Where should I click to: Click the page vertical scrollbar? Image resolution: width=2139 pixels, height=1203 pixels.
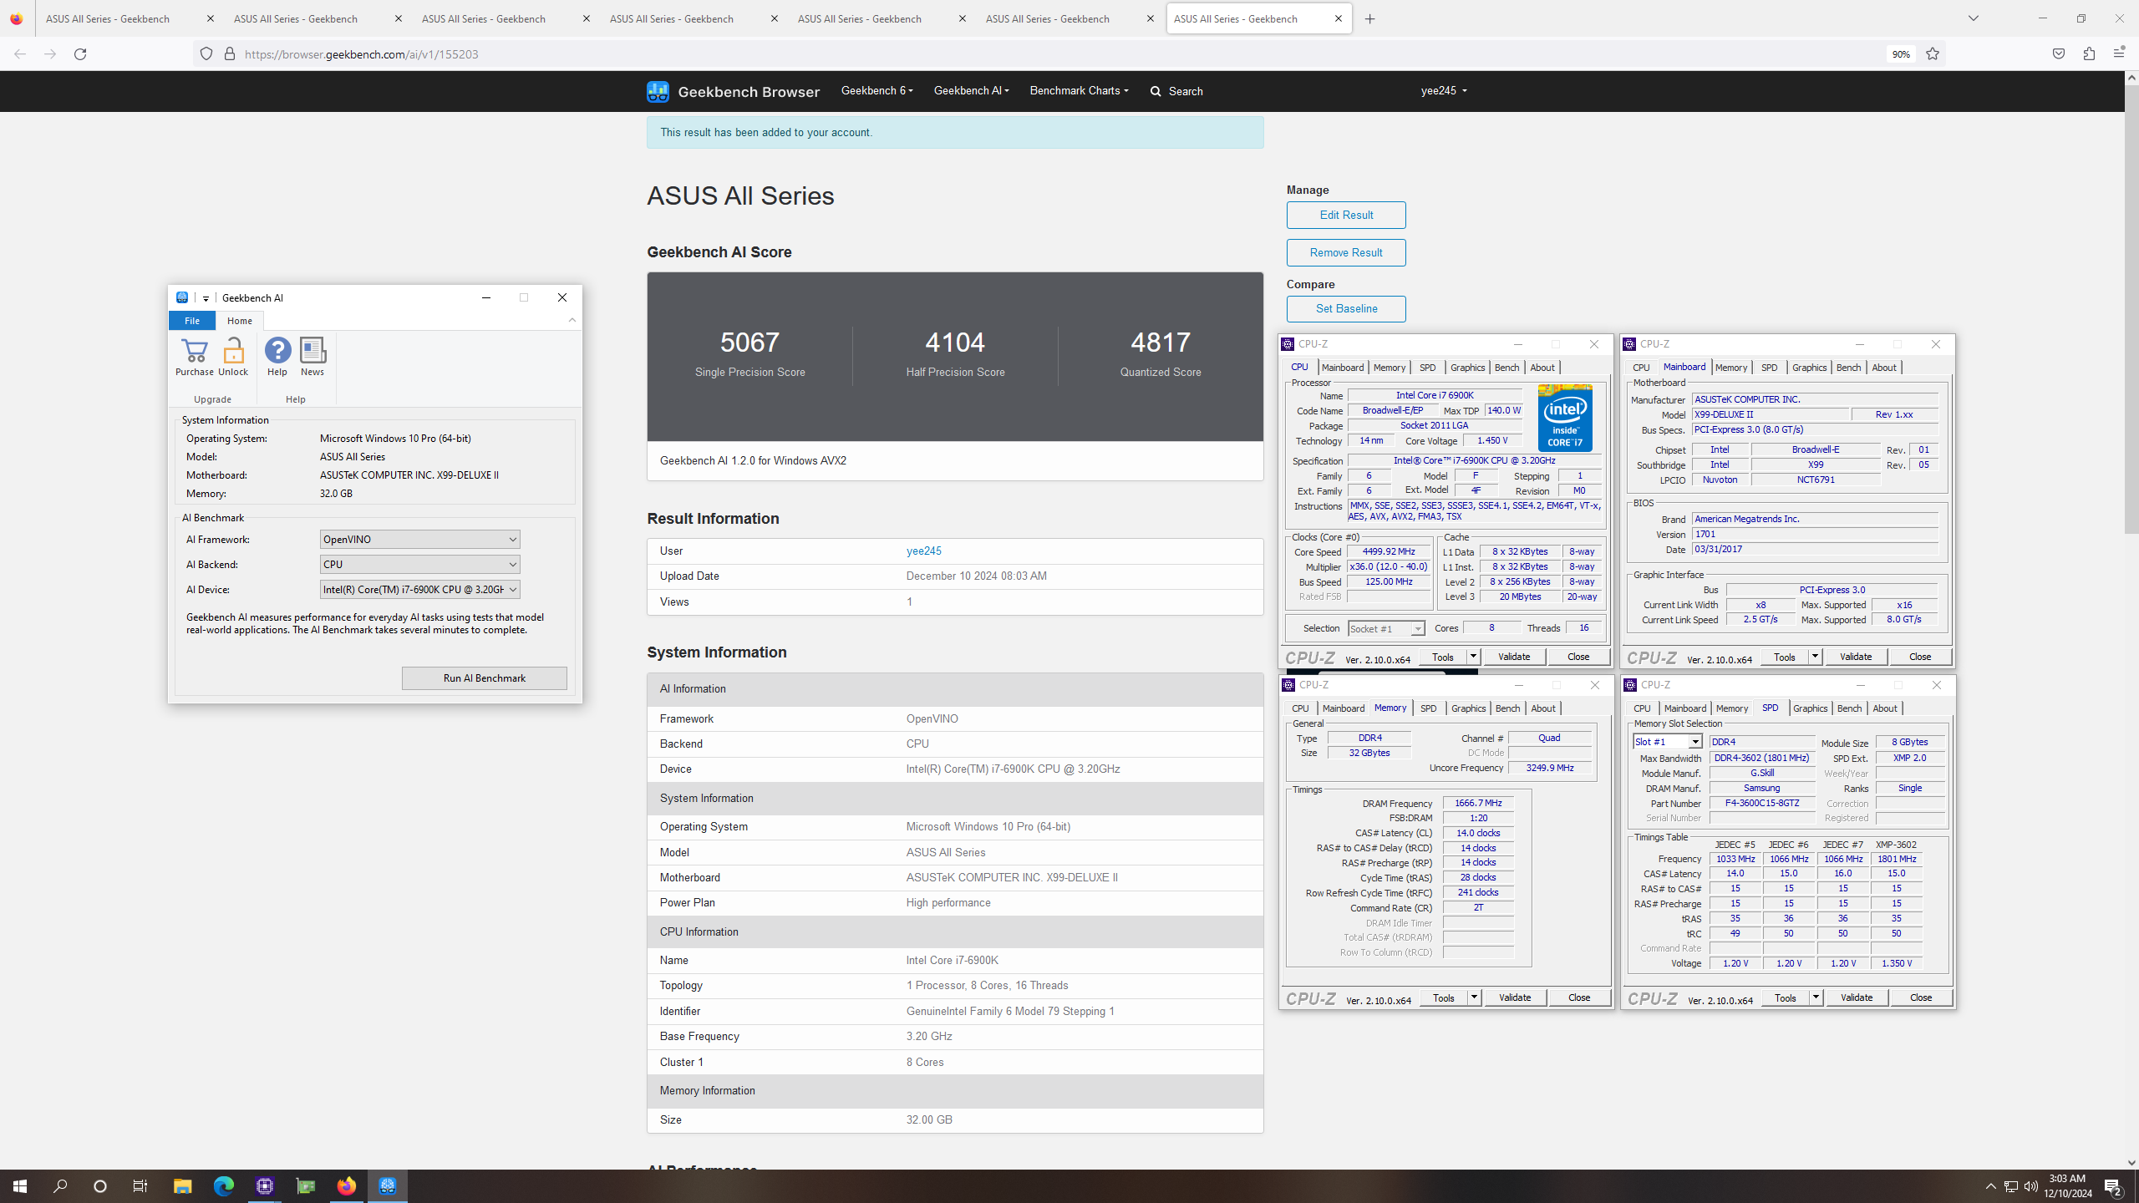(x=2131, y=308)
